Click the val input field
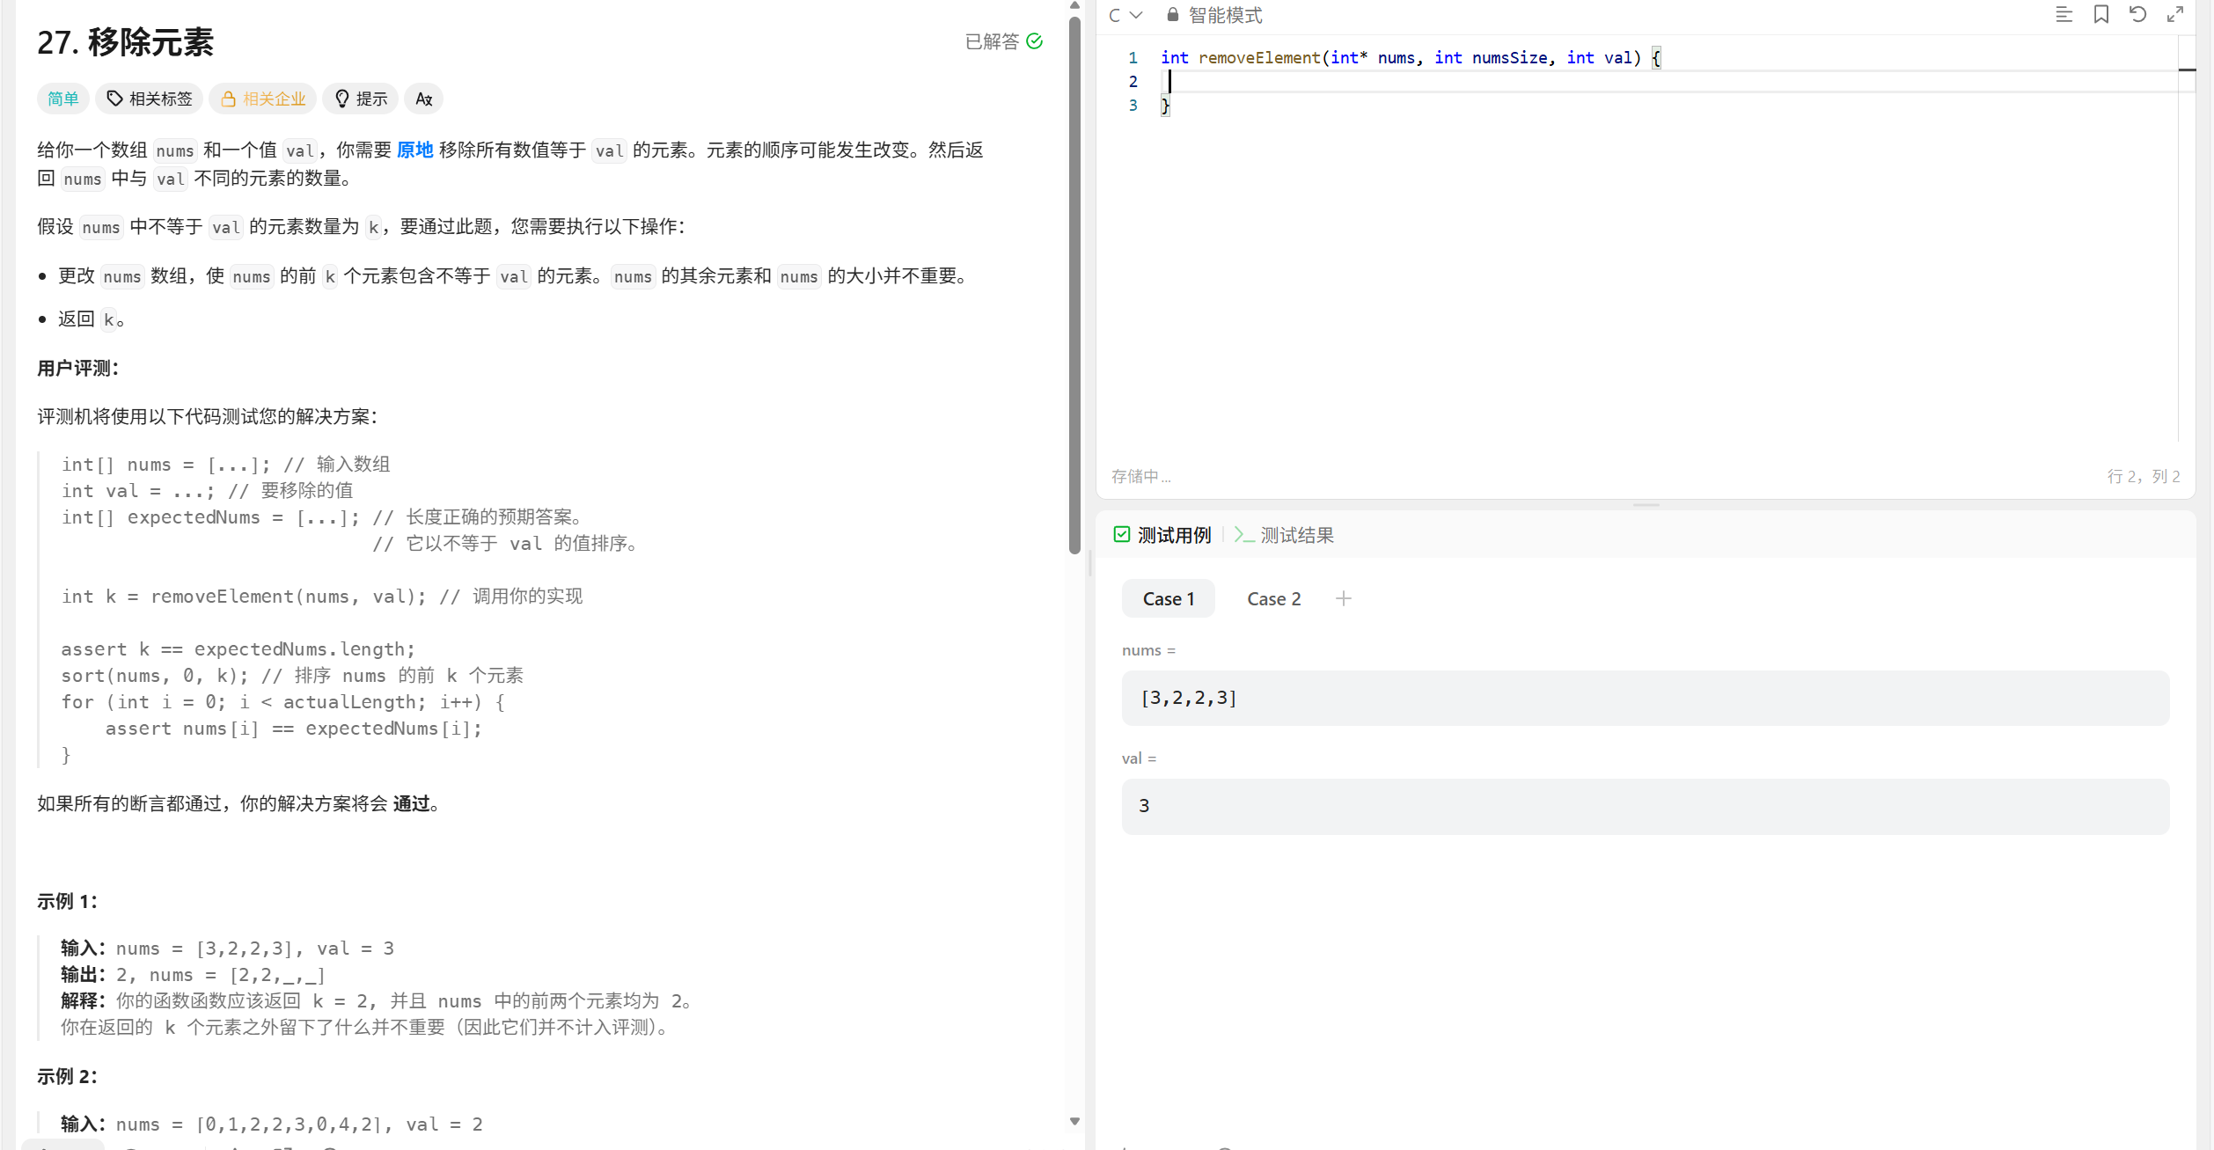Viewport: 2214px width, 1150px height. 1645,806
